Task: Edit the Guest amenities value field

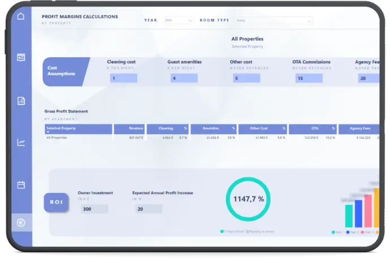Action: coord(184,78)
